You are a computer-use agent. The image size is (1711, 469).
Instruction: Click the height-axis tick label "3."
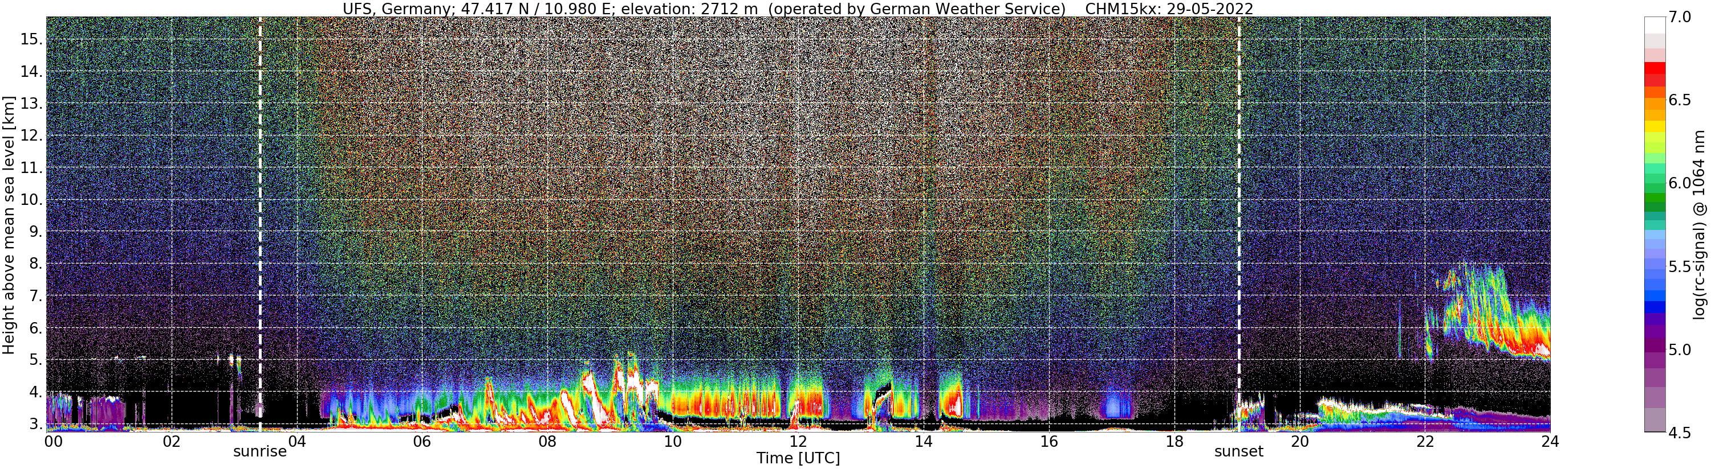point(35,423)
